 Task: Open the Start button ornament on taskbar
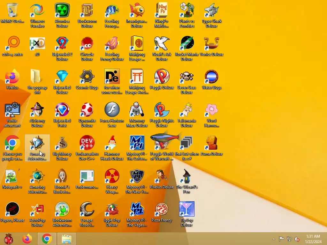(8, 239)
